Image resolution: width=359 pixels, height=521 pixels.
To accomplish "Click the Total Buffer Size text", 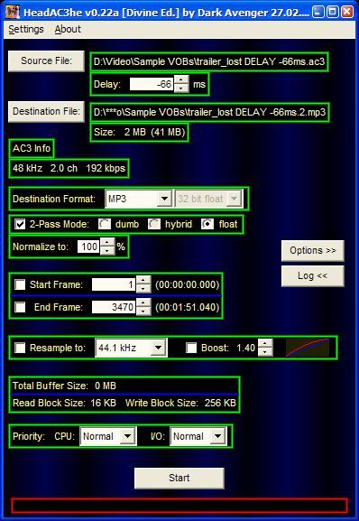I will pos(64,386).
